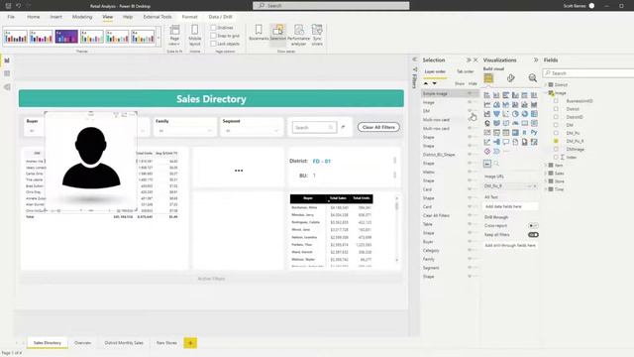Open the Format visual brush icon
634x357 pixels.
511,78
